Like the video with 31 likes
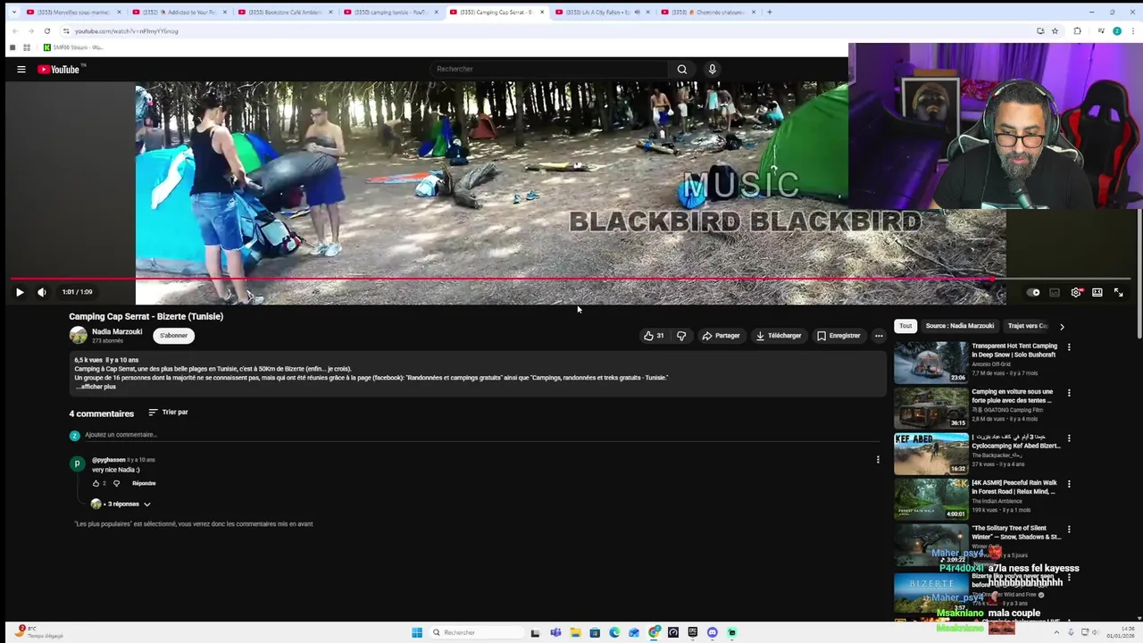The image size is (1143, 643). [654, 336]
